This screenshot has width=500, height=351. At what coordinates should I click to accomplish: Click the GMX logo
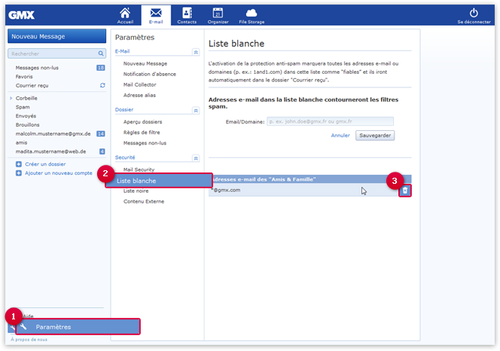[21, 15]
